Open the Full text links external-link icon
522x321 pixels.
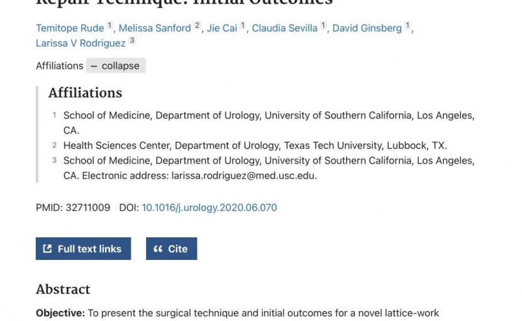47,249
